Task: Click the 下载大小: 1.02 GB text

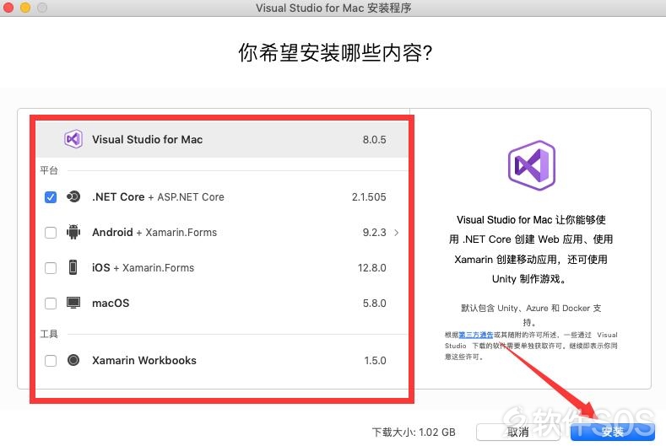Action: 414,432
